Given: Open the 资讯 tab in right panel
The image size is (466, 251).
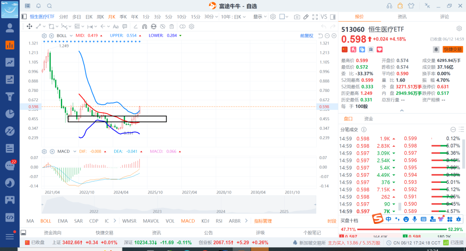Looking at the screenshot, I should pyautogui.click(x=402, y=17).
